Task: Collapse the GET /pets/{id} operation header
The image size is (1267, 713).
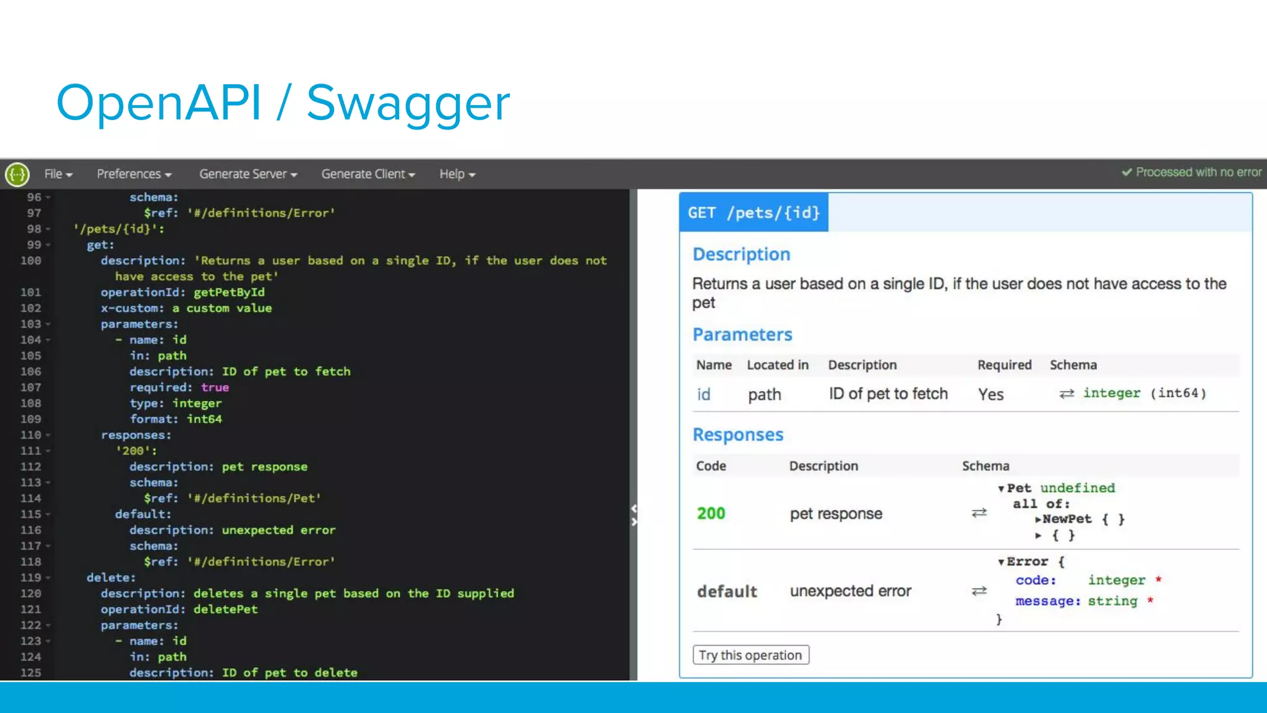Action: click(x=754, y=212)
